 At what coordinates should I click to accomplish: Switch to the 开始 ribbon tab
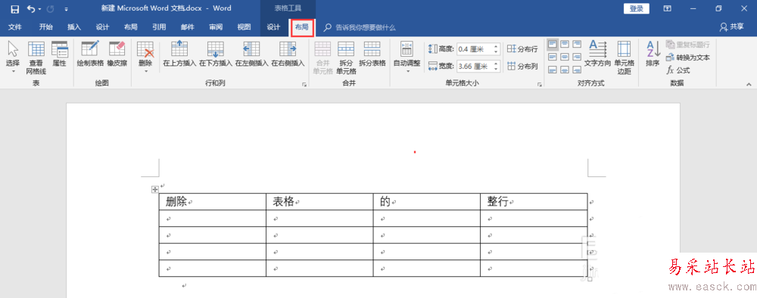pyautogui.click(x=46, y=27)
